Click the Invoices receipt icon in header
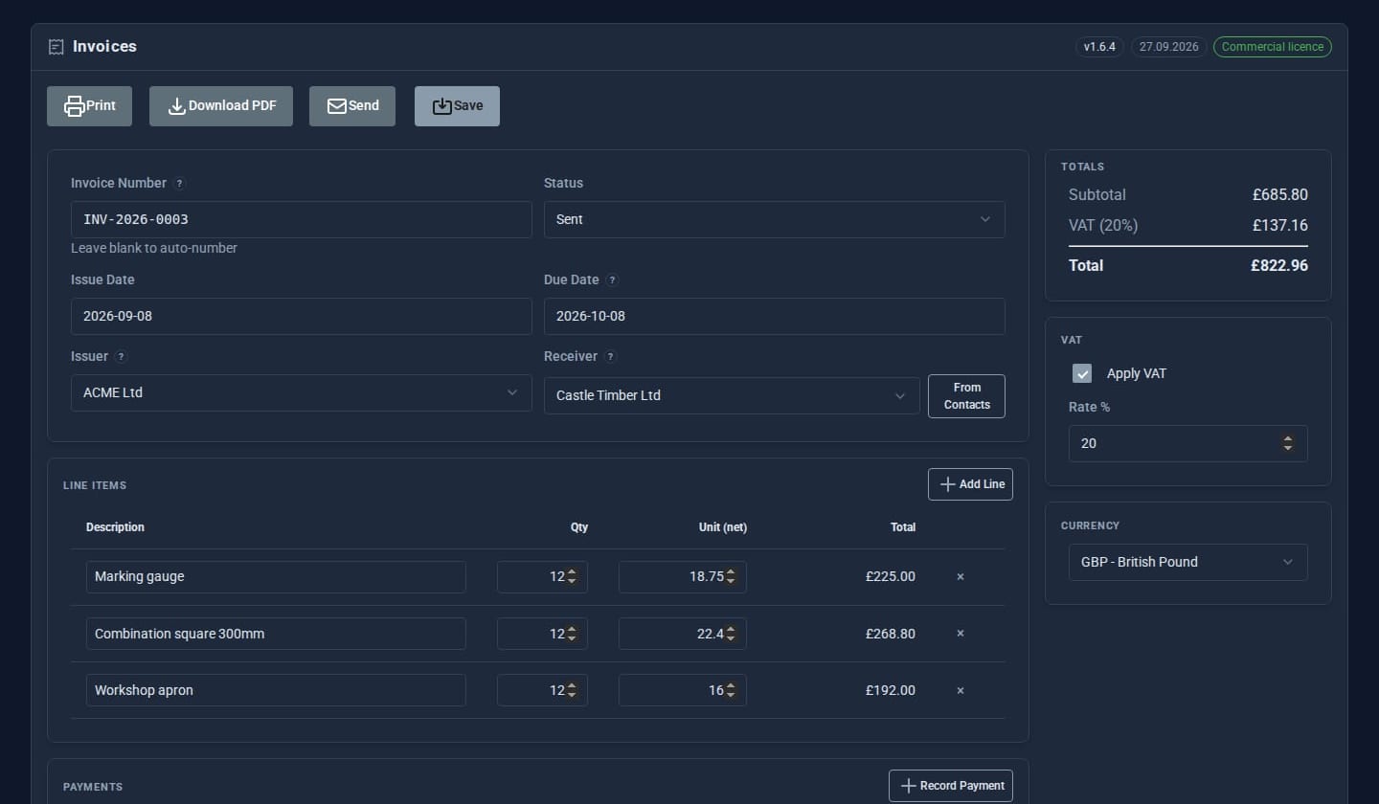This screenshot has height=804, width=1379. [x=57, y=47]
